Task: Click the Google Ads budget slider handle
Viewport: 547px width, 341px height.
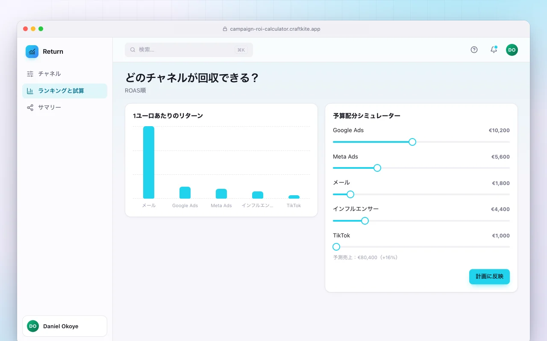Action: click(x=412, y=142)
